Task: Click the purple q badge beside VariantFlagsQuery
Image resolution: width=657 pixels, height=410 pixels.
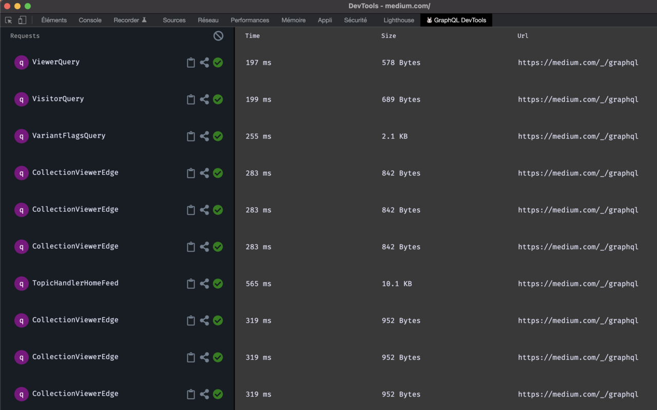Action: (22, 136)
